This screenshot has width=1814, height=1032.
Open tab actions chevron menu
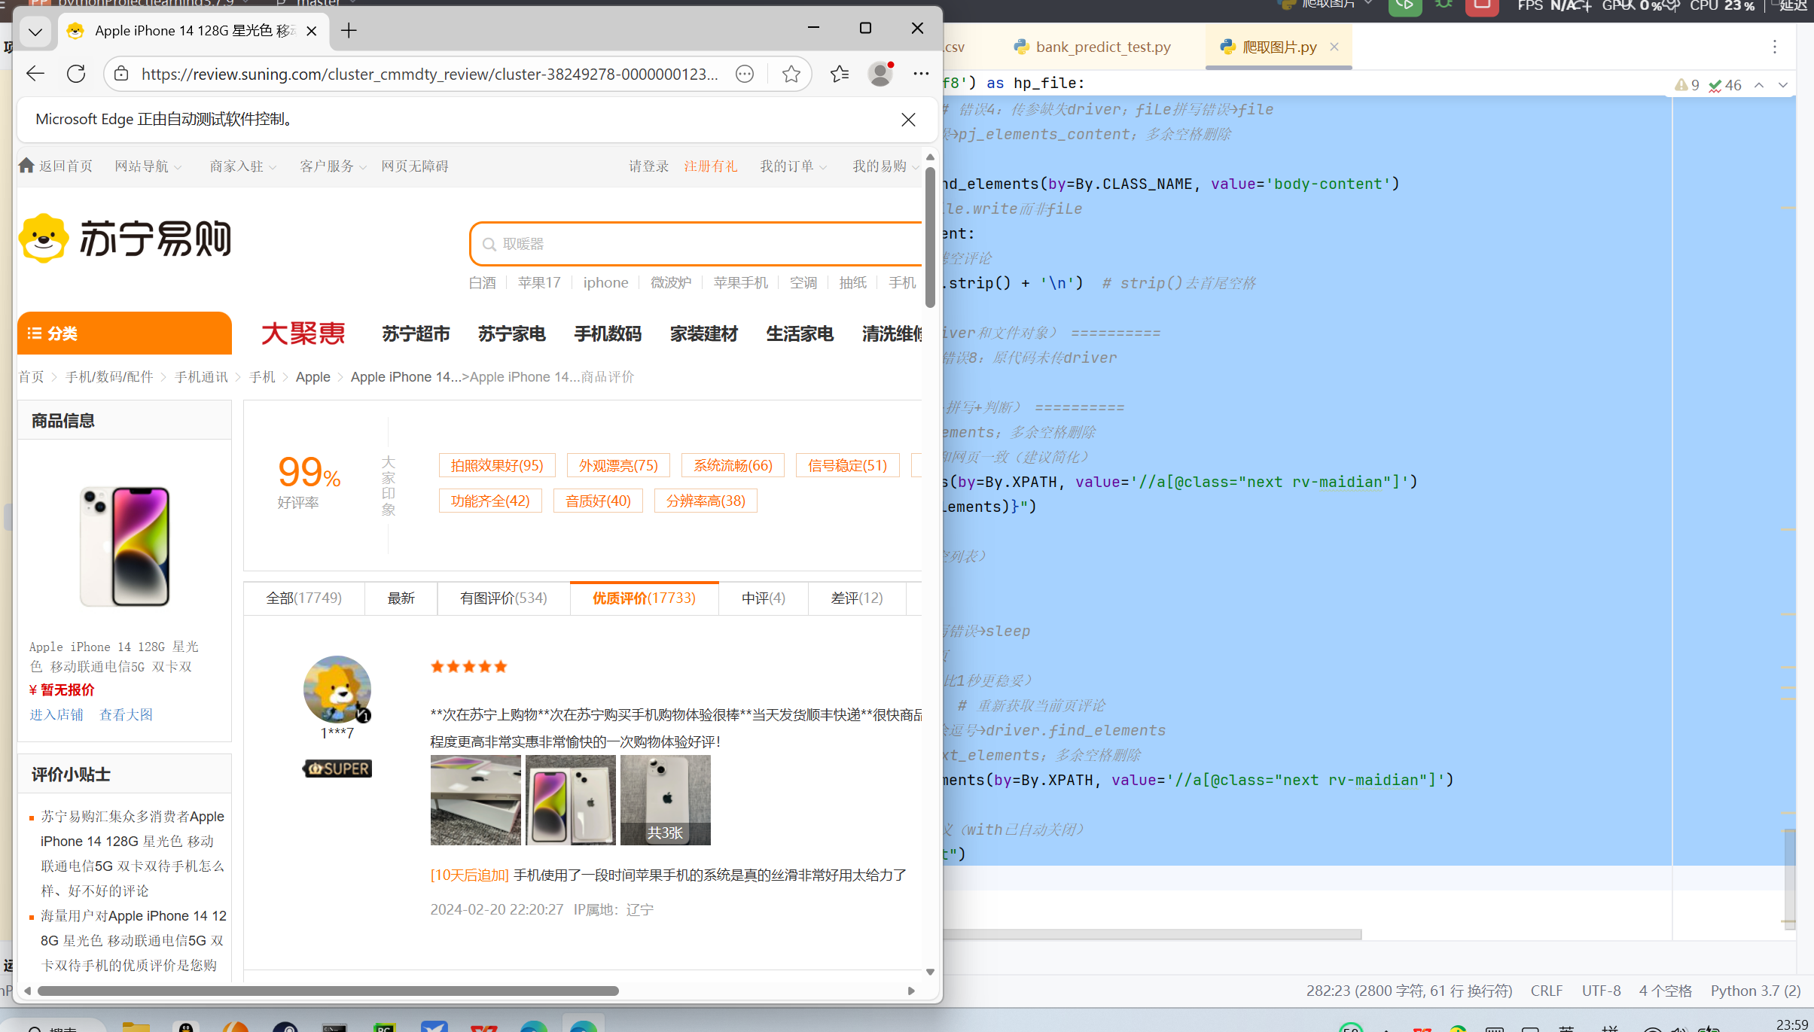35,31
